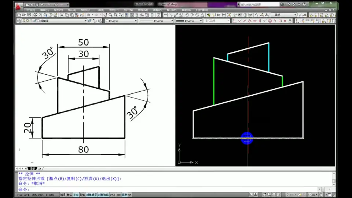Toggle Polar tracking in status bar
Image resolution: width=352 pixels, height=198 pixels.
pos(82,195)
